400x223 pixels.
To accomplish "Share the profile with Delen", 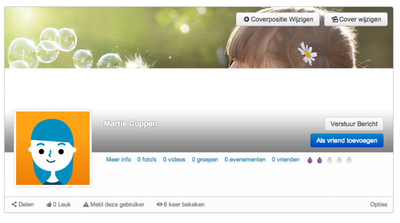I will [x=22, y=204].
